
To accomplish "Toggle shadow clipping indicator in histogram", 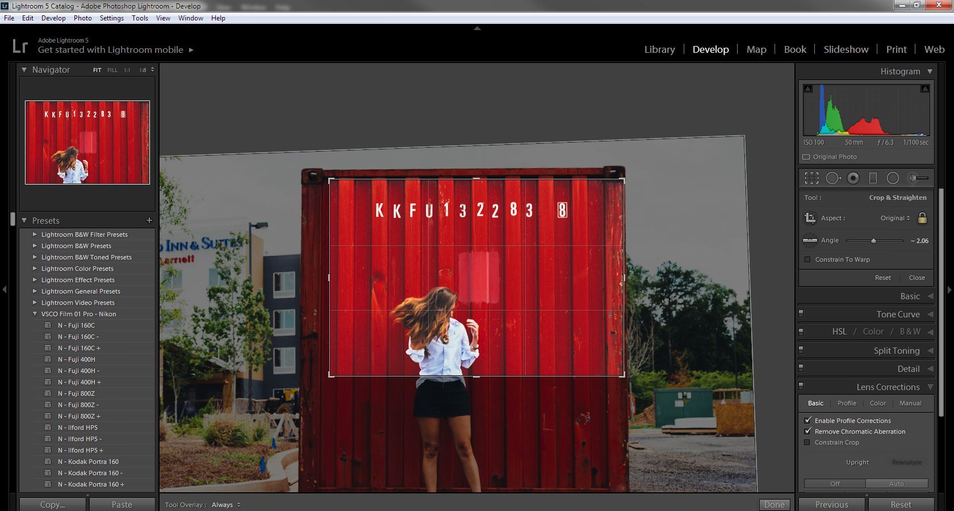I will coord(808,89).
